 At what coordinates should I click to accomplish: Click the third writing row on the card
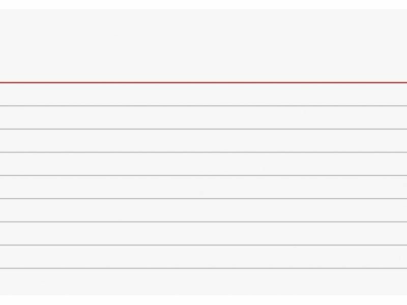tap(203, 141)
